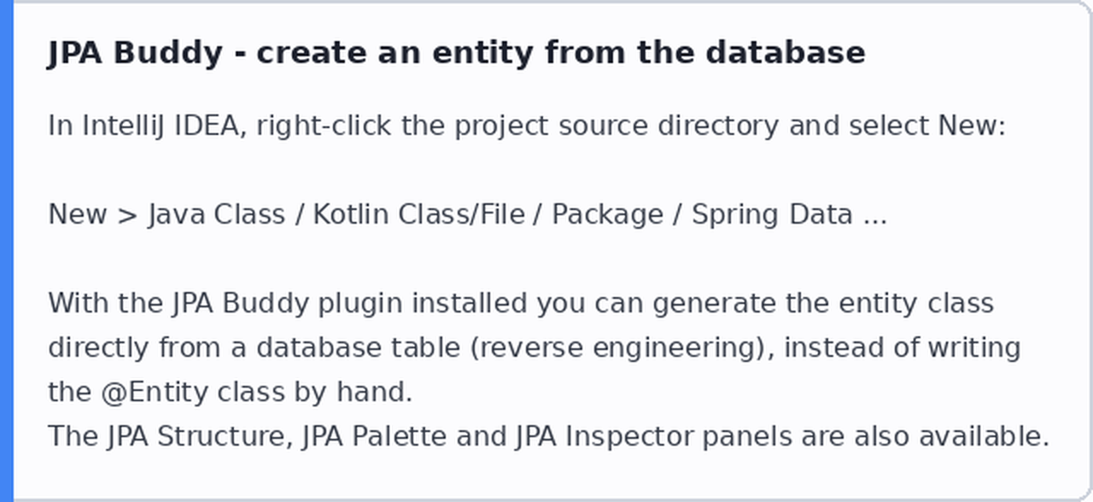
Task: Click "select New:" at the end of the first line
Action: pos(927,126)
